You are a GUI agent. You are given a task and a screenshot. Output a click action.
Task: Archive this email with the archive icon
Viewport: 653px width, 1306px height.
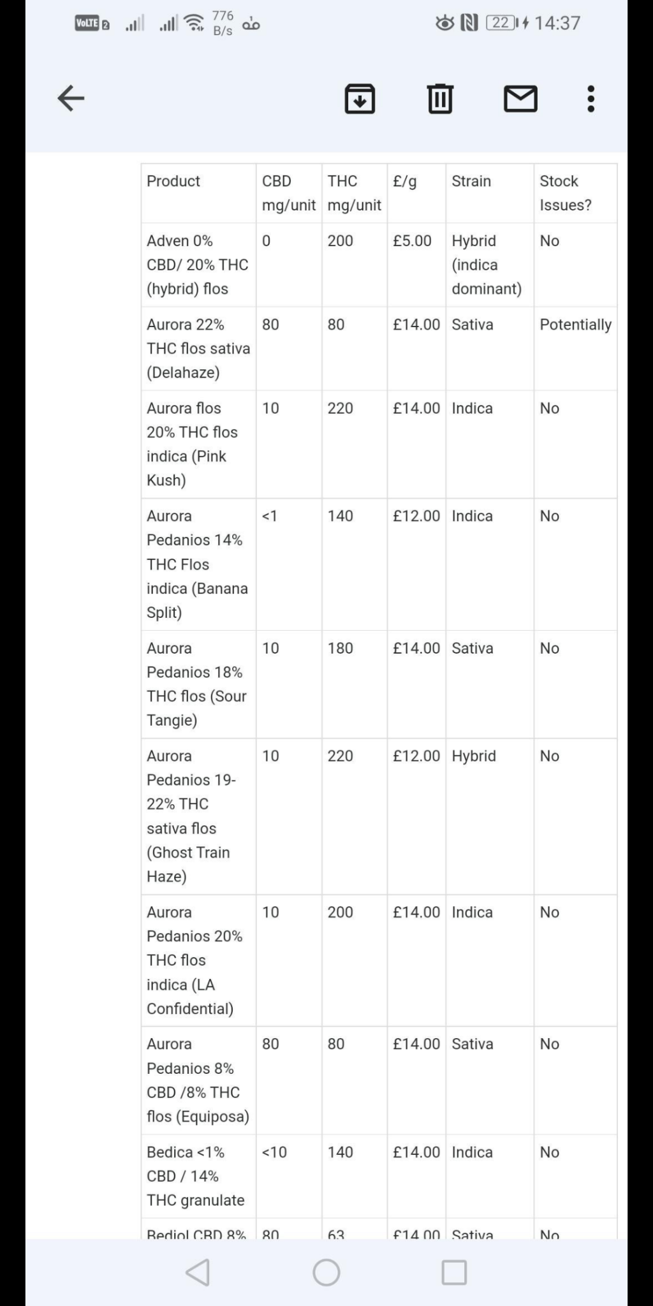[x=360, y=99]
